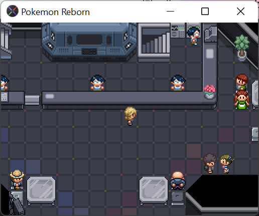
Task: Click the green potted palm plant
Action: [x=242, y=48]
